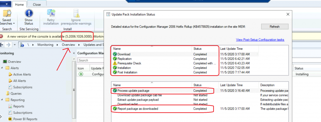Click the Completed with status cell
321x122 pixels.
point(205,63)
